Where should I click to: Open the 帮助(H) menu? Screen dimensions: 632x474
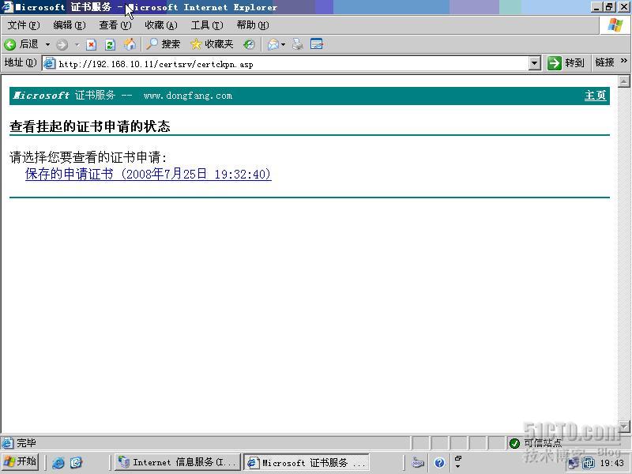click(x=253, y=25)
